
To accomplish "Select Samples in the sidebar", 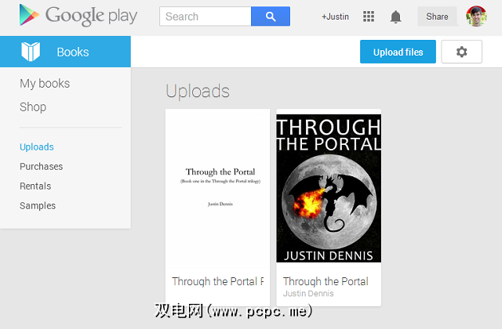I will pyautogui.click(x=38, y=205).
